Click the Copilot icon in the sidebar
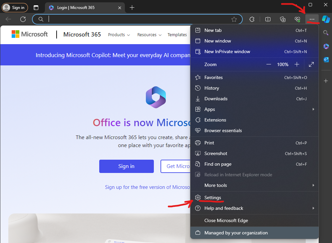The image size is (332, 243). pos(326,19)
